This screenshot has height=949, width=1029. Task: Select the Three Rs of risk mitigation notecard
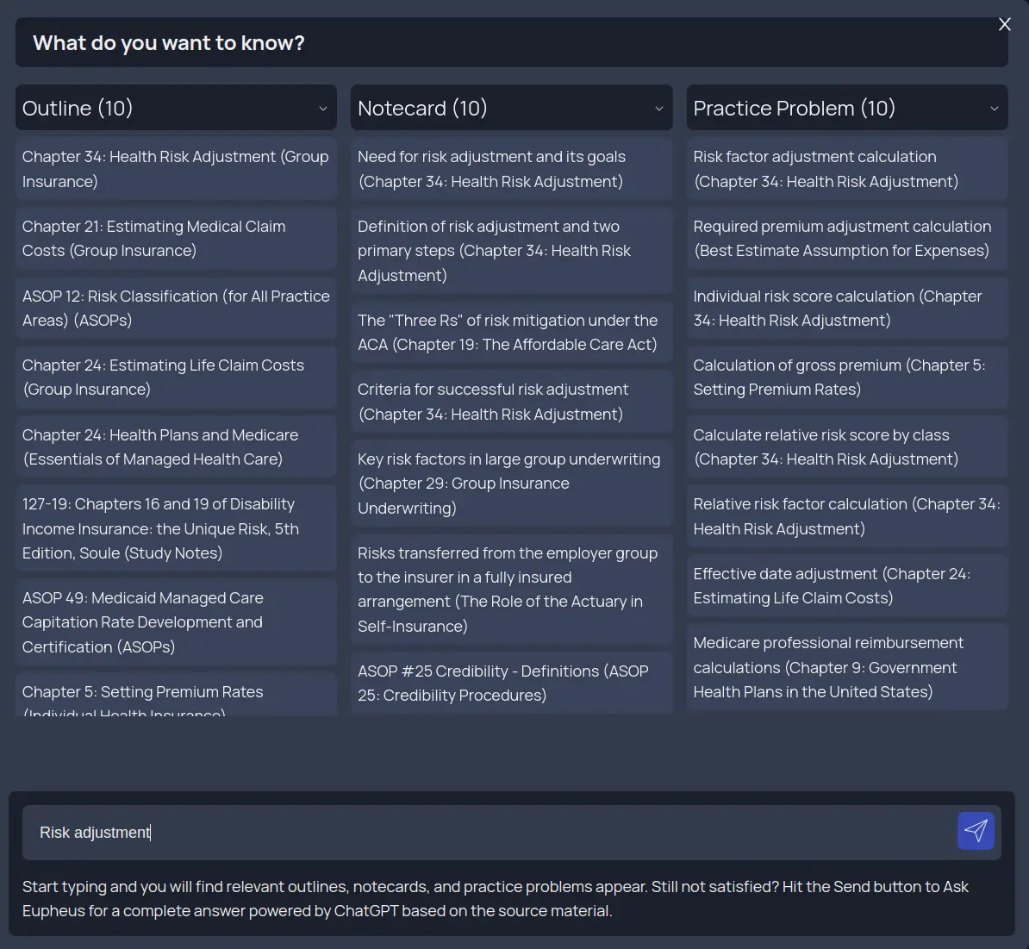tap(511, 332)
